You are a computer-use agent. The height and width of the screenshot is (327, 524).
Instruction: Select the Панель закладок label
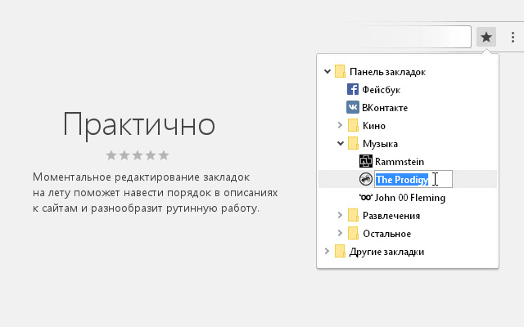pos(387,72)
